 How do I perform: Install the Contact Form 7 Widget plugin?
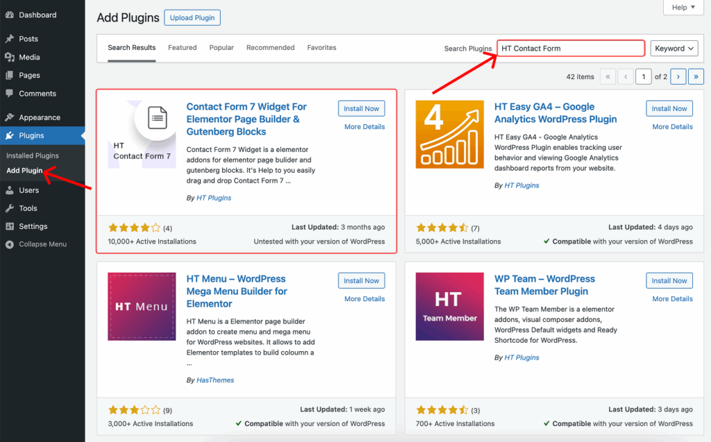coord(361,108)
